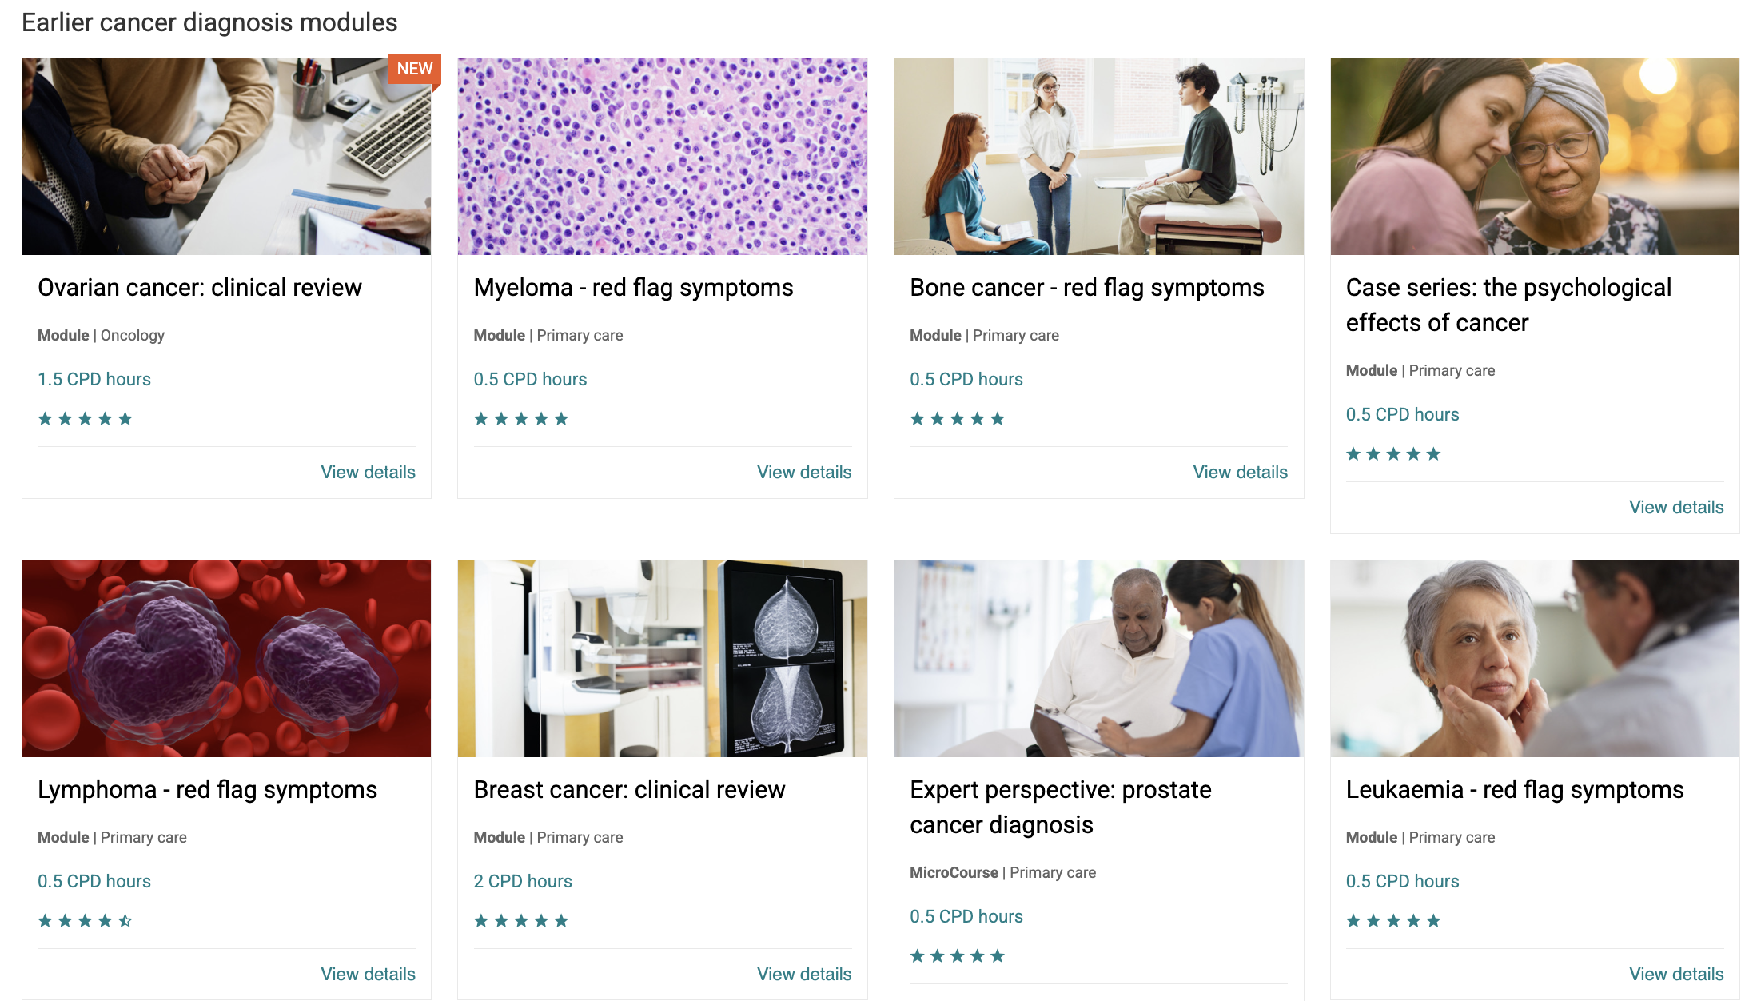Click the Lymphoma blood cells thumbnail image

[226, 659]
